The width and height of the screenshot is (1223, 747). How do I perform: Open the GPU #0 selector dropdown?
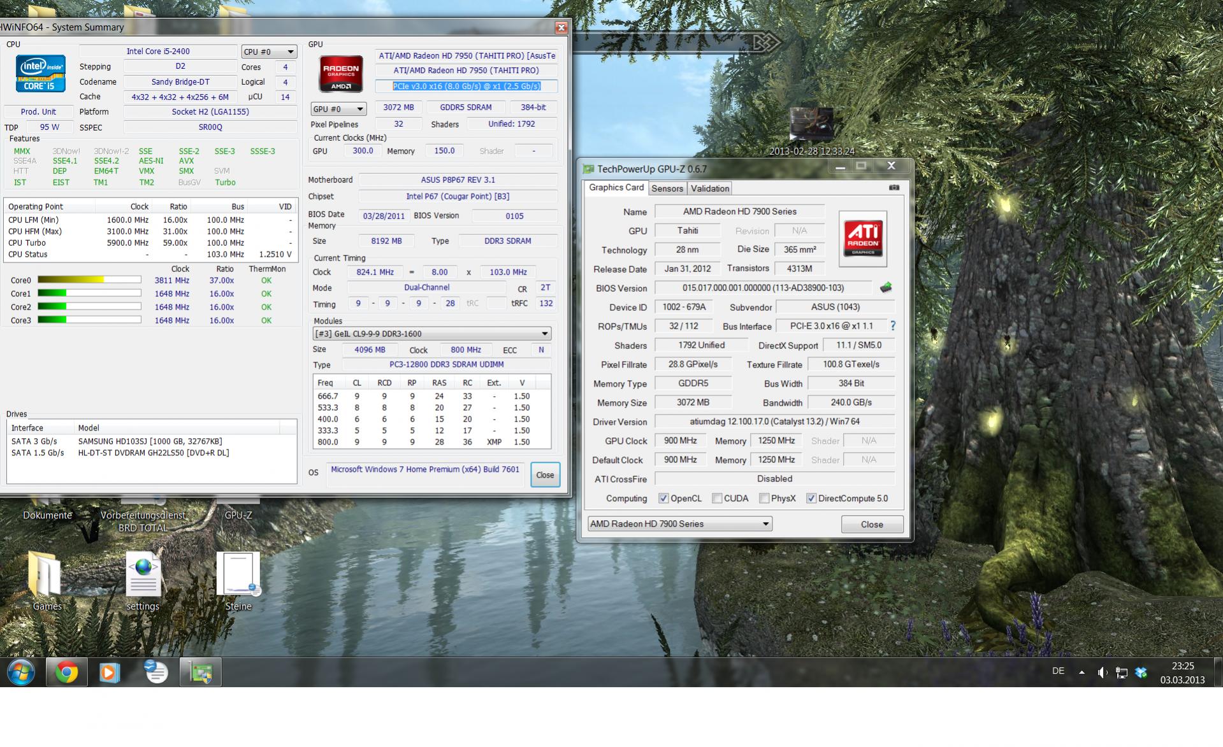point(338,109)
